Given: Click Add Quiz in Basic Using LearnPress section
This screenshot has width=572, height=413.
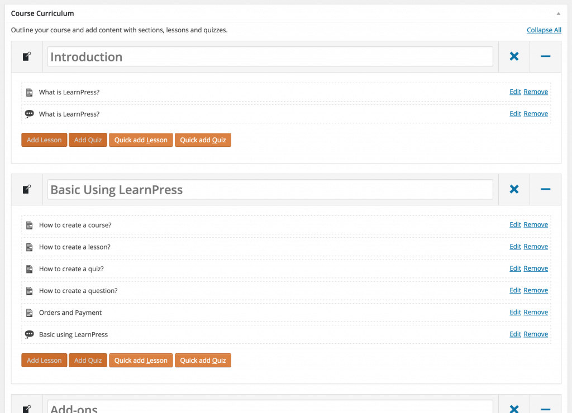Looking at the screenshot, I should point(88,360).
